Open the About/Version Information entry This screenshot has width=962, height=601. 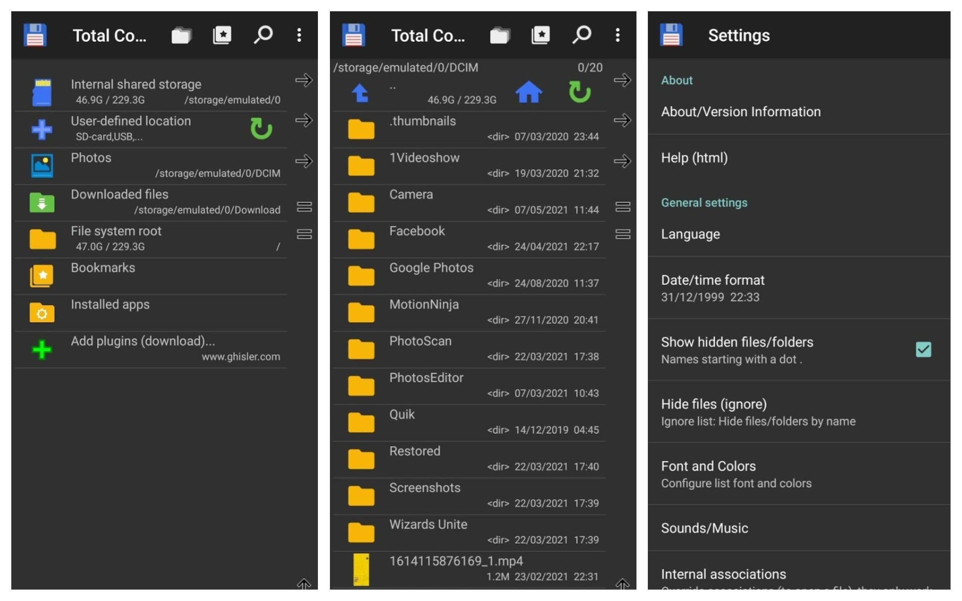[741, 112]
